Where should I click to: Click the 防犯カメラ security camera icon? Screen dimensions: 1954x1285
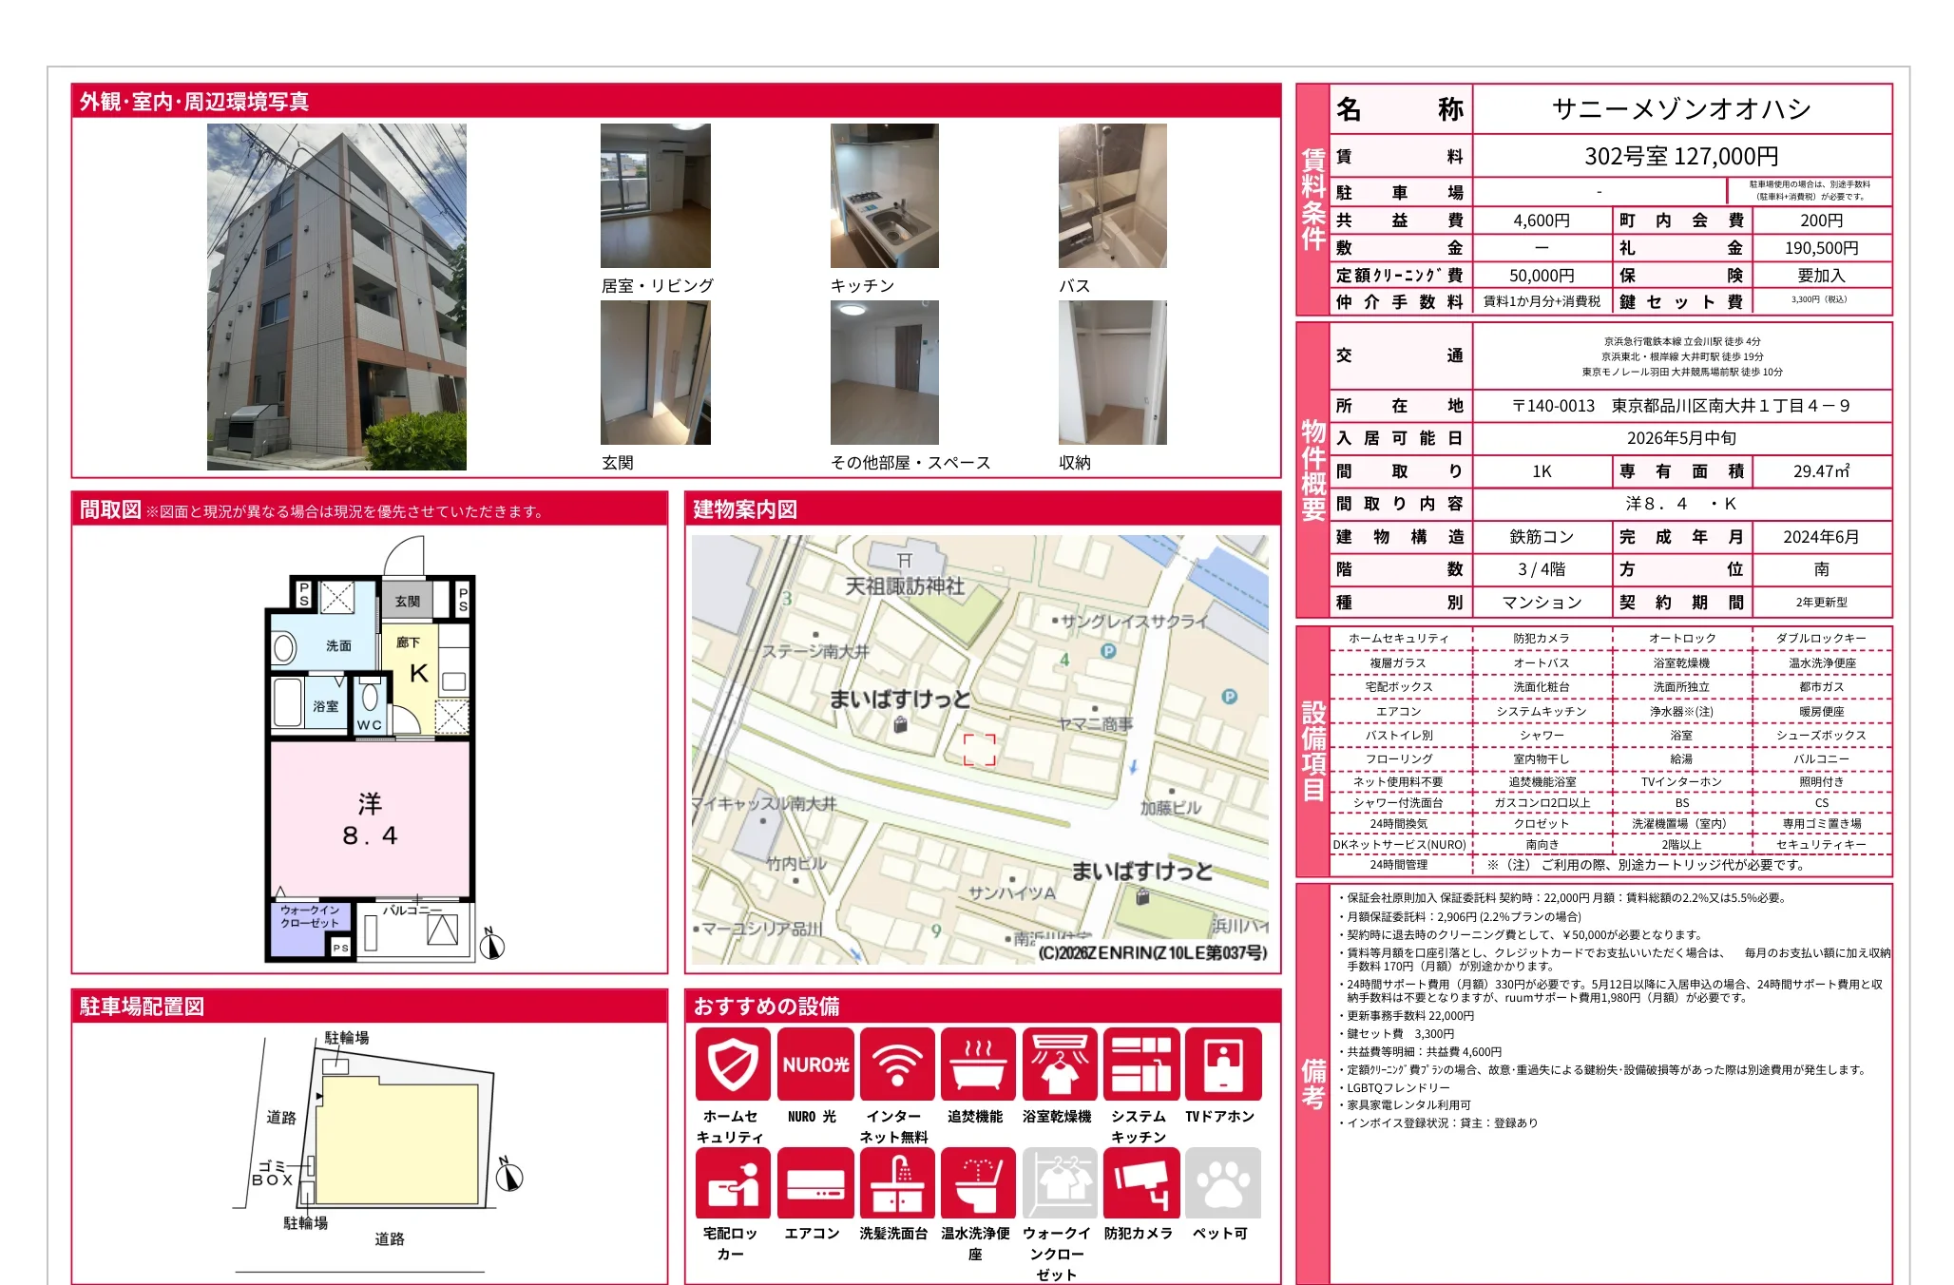coord(1140,1183)
